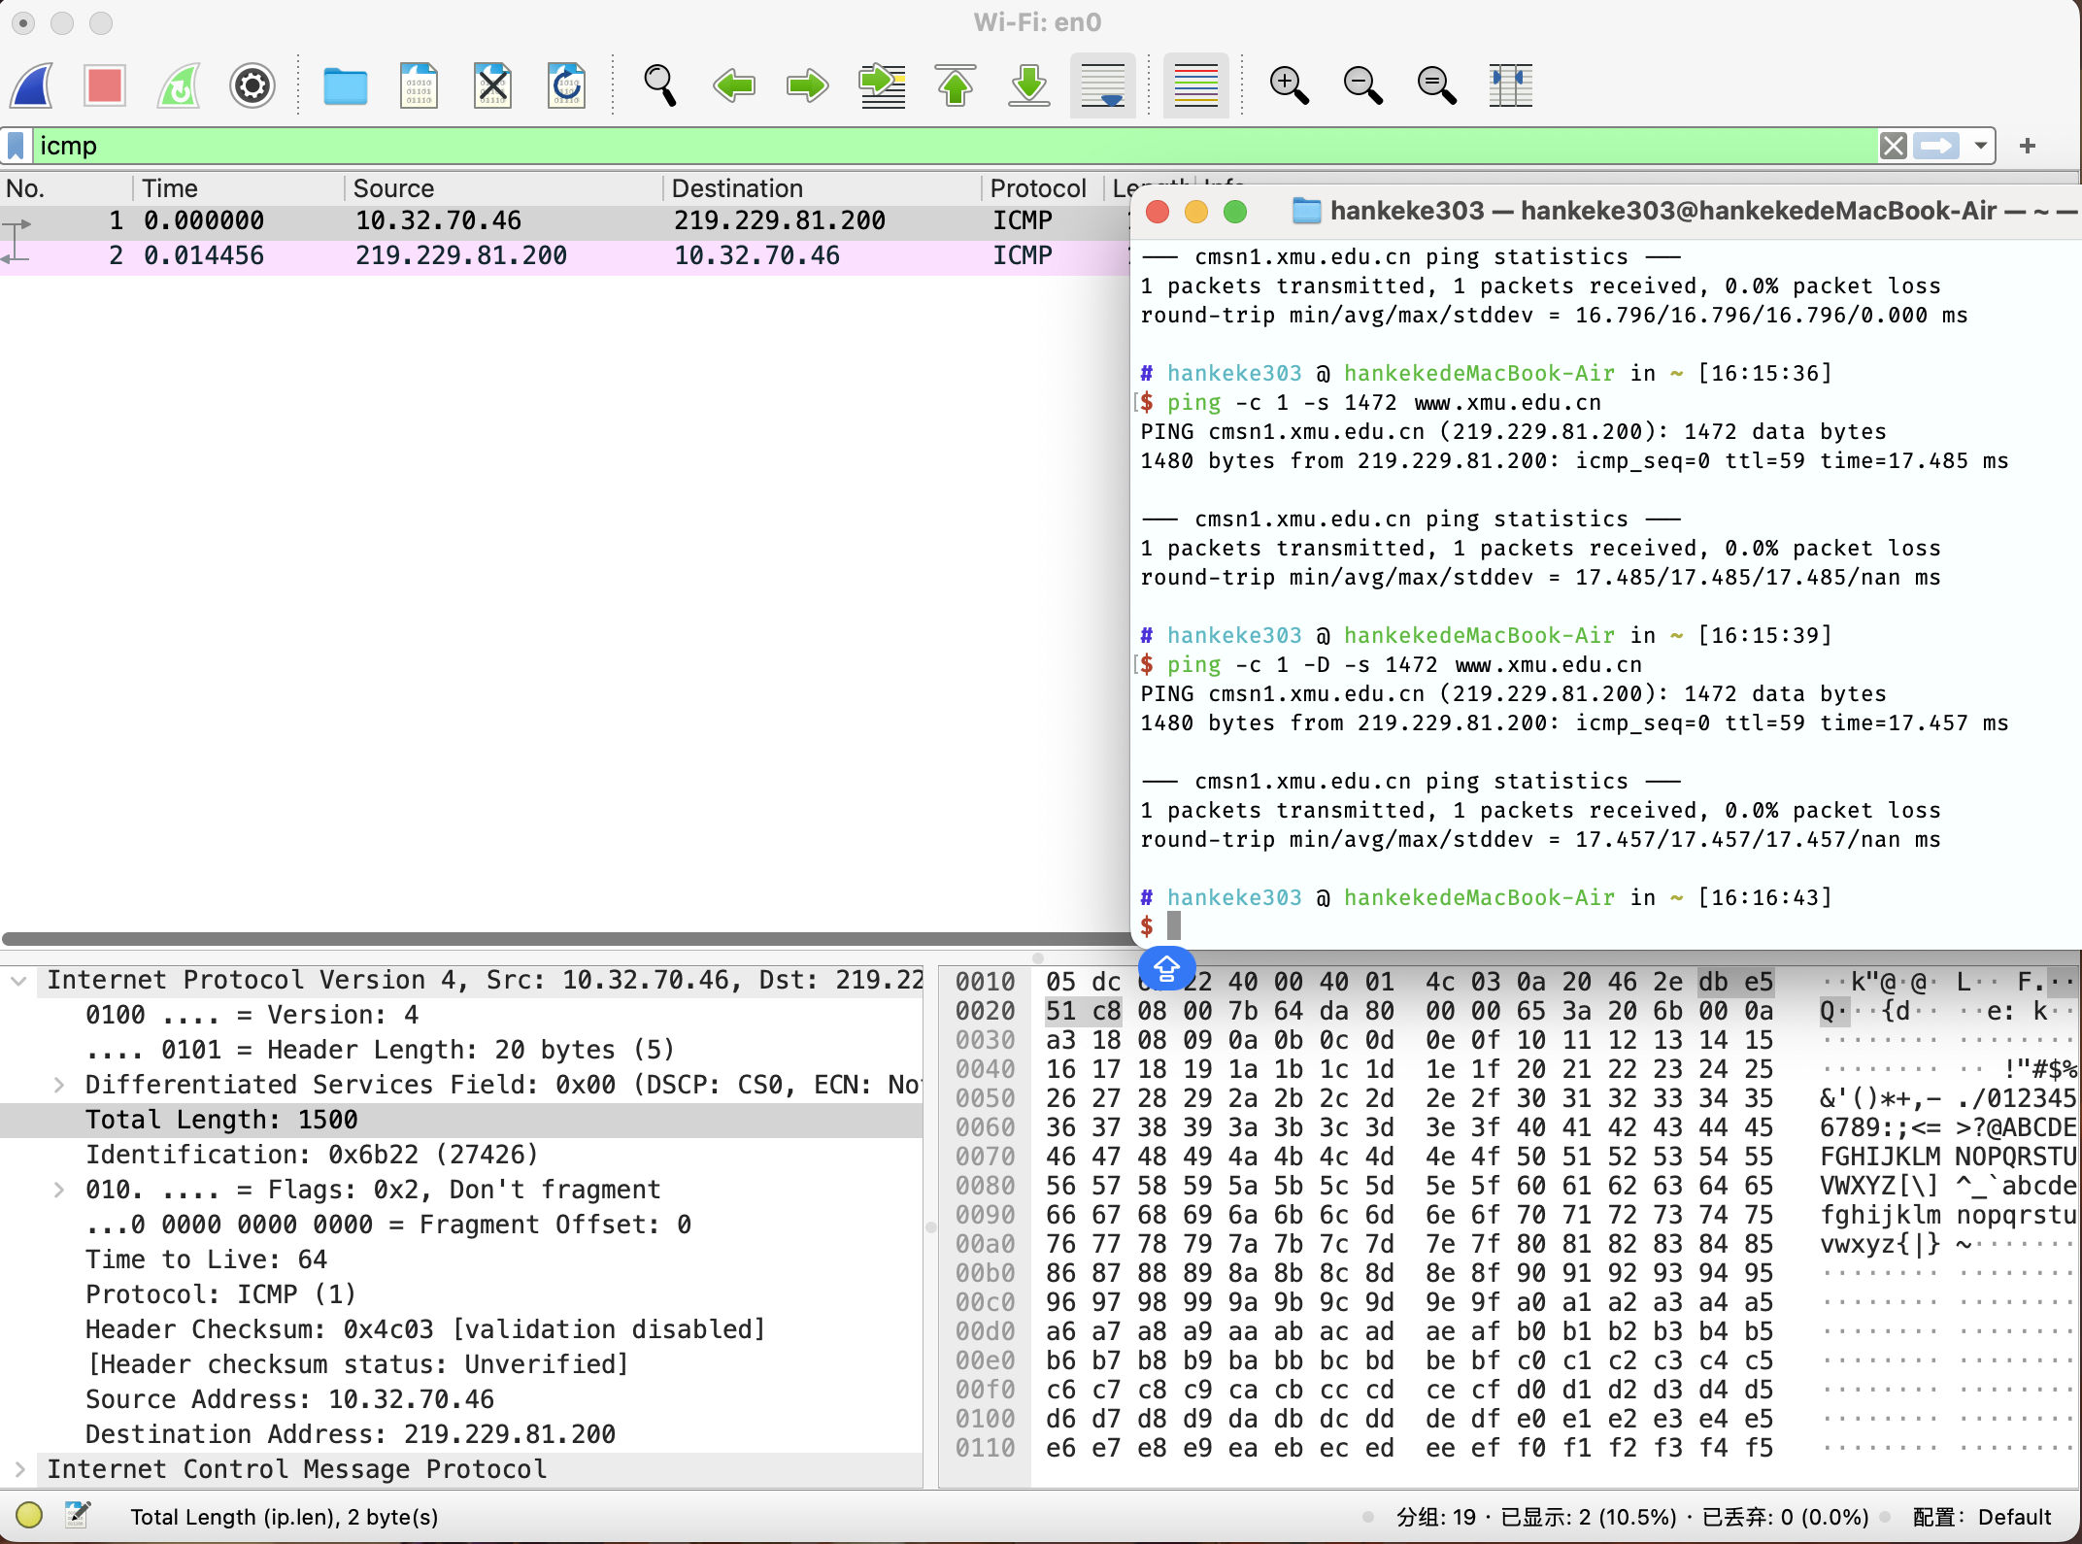
Task: Save this capture file
Action: click(419, 85)
